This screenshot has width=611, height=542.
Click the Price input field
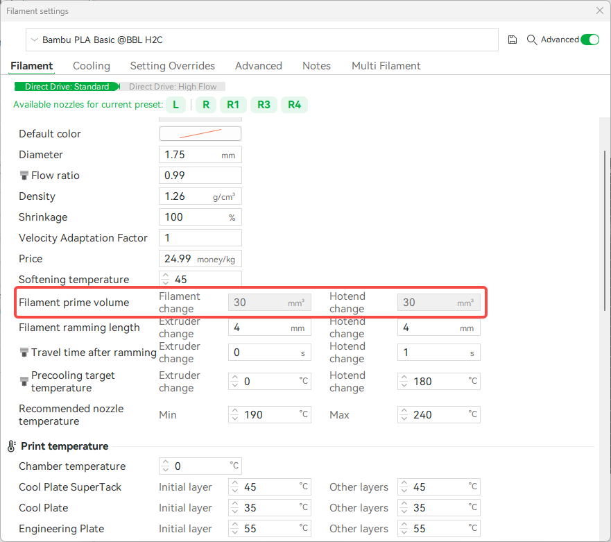click(200, 259)
